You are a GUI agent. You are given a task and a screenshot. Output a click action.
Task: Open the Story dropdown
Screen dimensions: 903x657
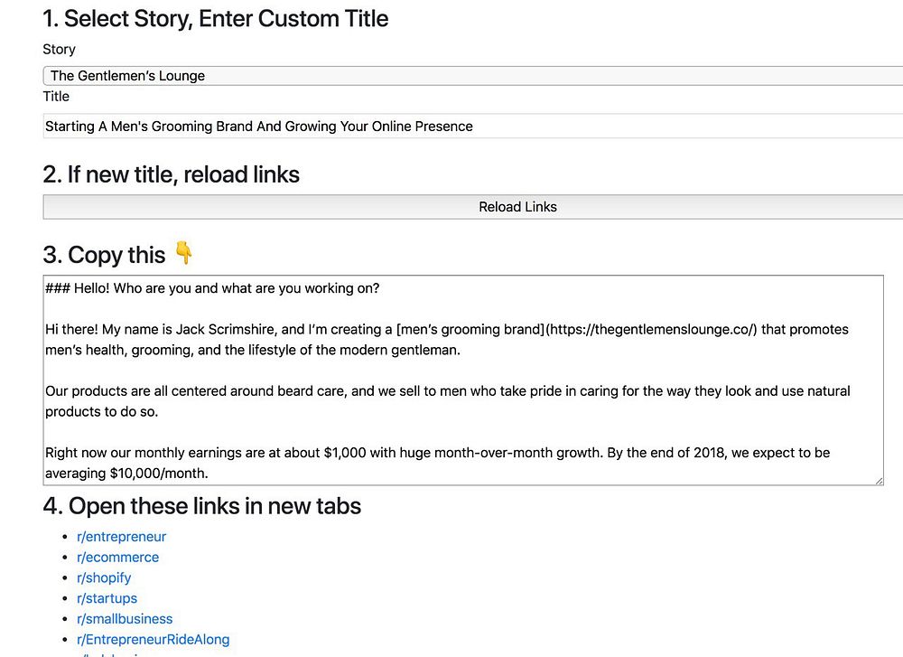[x=471, y=76]
